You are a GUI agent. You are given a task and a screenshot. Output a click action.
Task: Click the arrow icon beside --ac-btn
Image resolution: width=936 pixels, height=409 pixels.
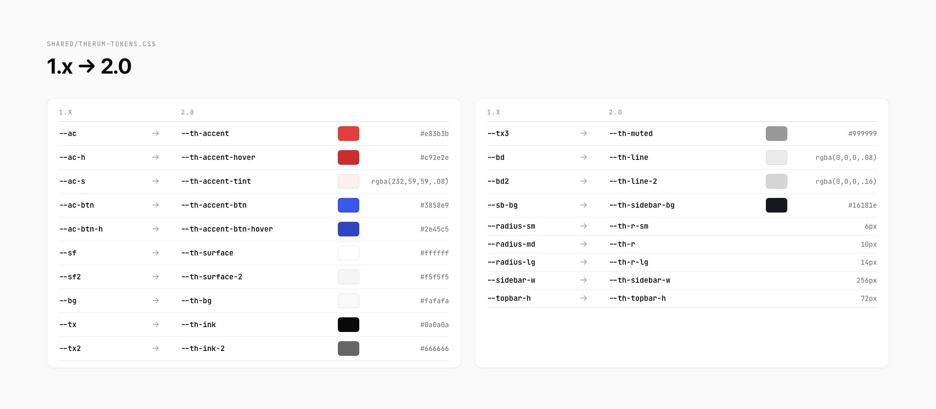[156, 205]
